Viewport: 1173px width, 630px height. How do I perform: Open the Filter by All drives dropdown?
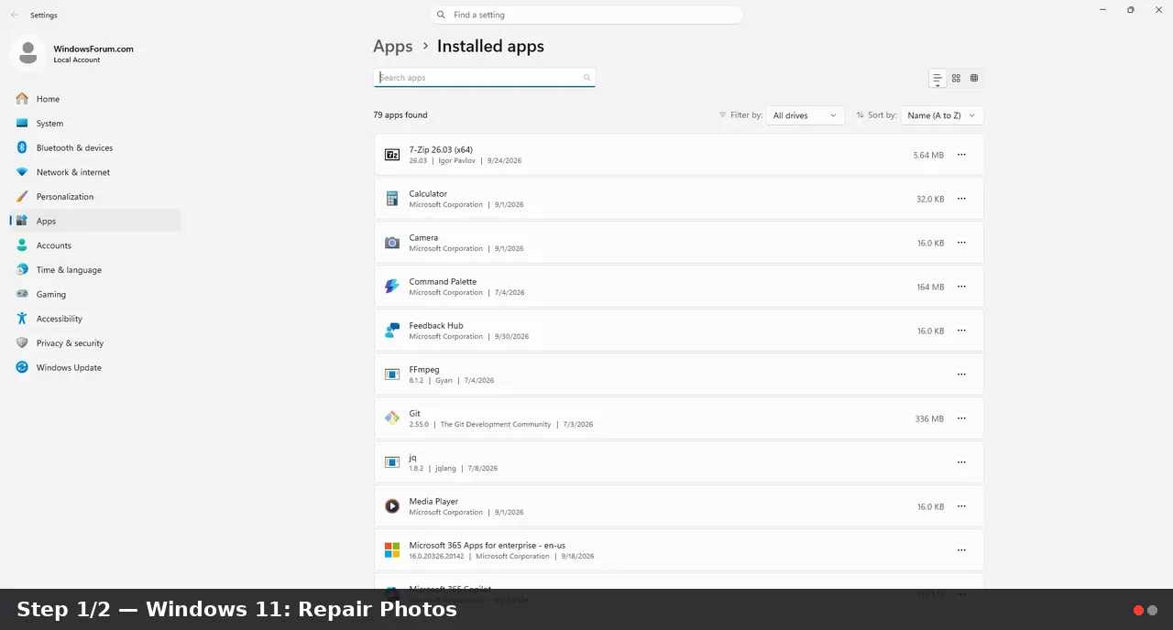[806, 115]
